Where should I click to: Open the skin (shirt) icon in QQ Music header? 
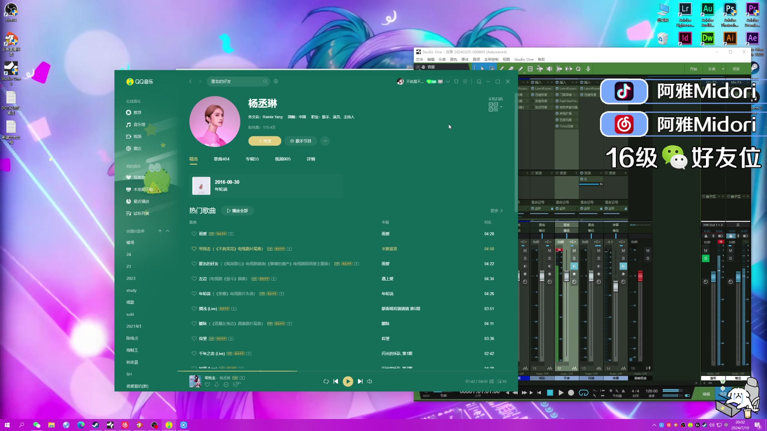click(x=456, y=81)
